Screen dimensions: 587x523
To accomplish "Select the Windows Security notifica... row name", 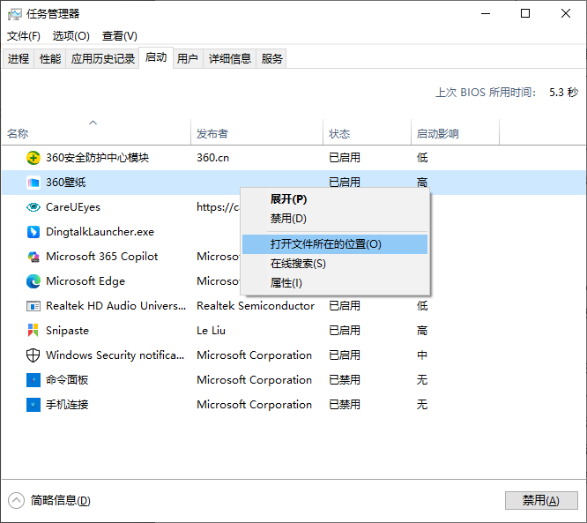I will click(115, 355).
